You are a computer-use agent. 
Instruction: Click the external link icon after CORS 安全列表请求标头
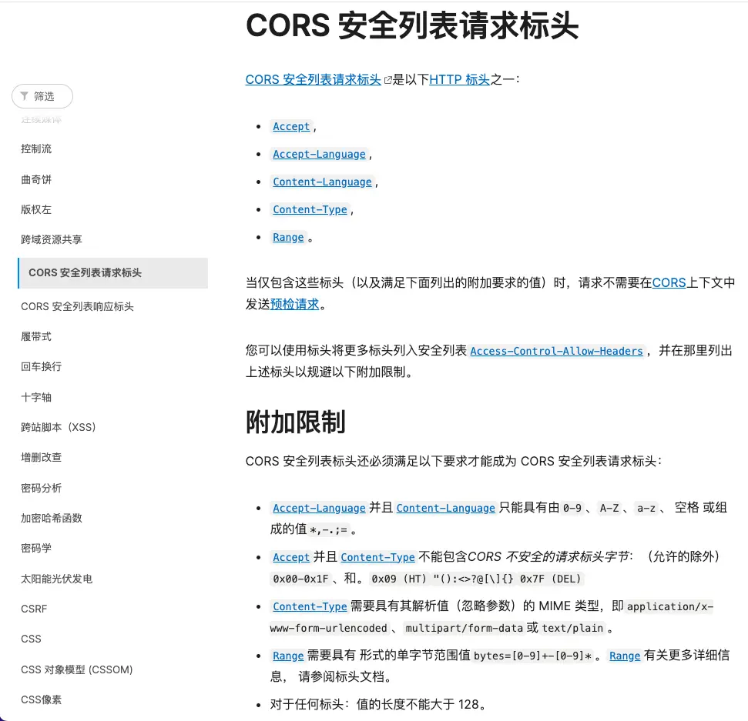387,80
